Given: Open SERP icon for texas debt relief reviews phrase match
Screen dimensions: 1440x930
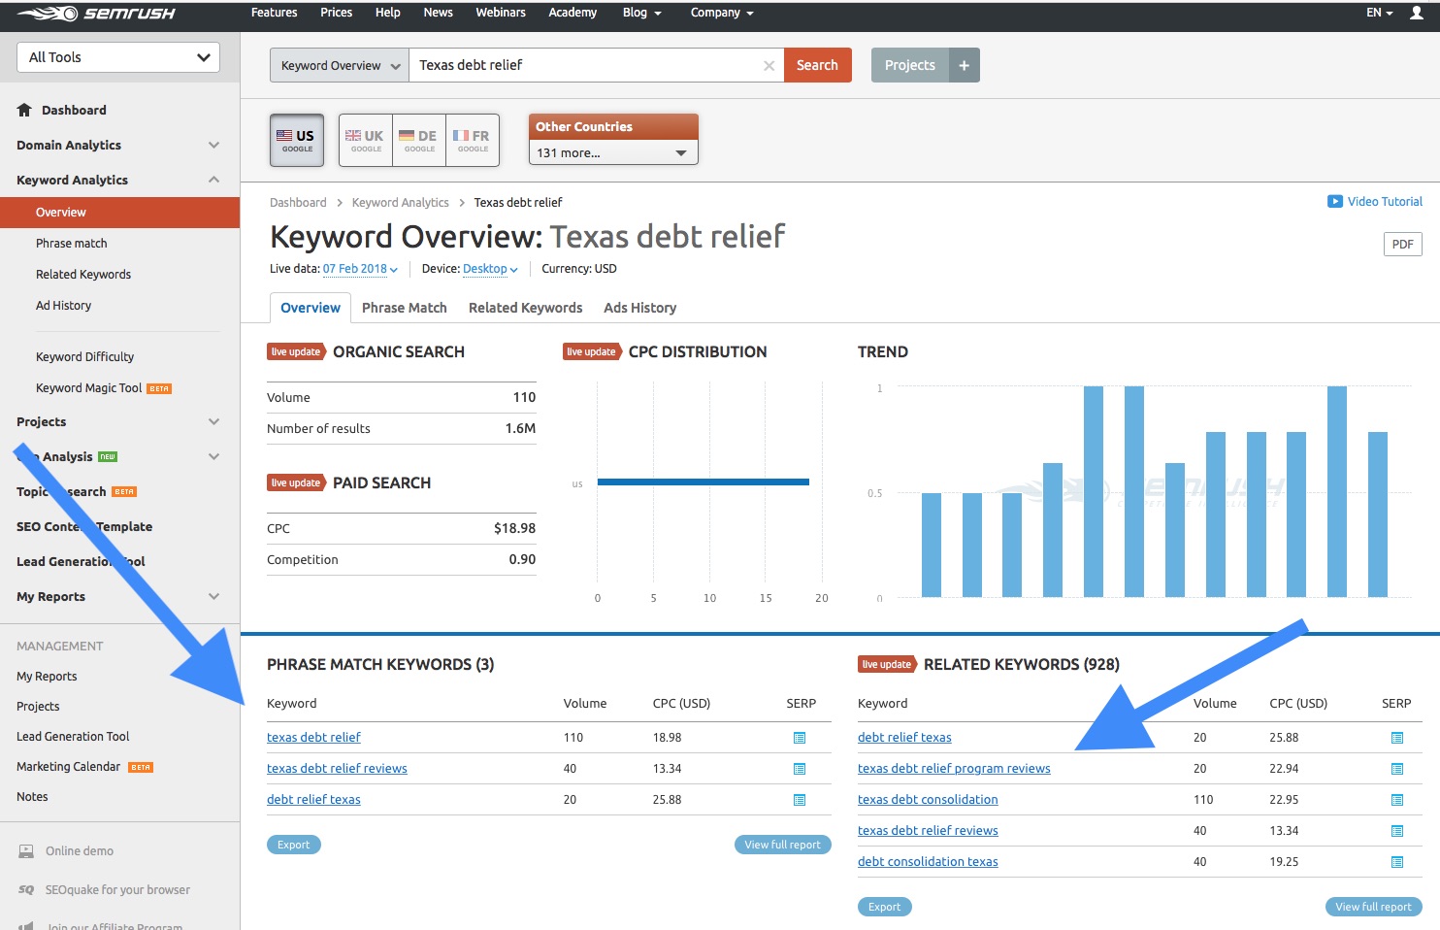Looking at the screenshot, I should click(x=800, y=769).
